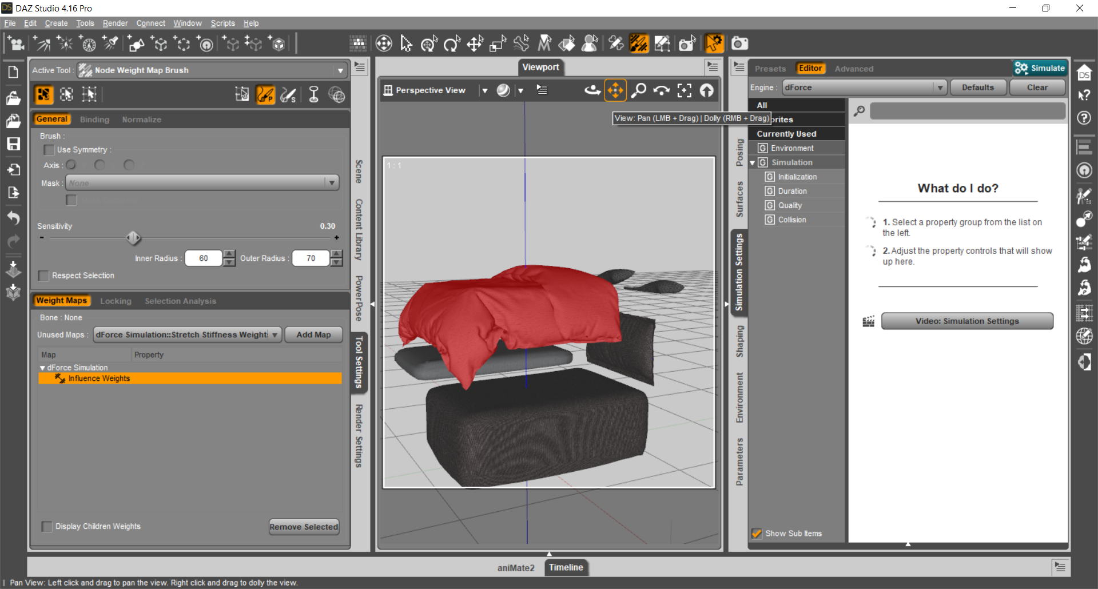The width and height of the screenshot is (1098, 589).
Task: Click the Render camera icon
Action: click(739, 43)
